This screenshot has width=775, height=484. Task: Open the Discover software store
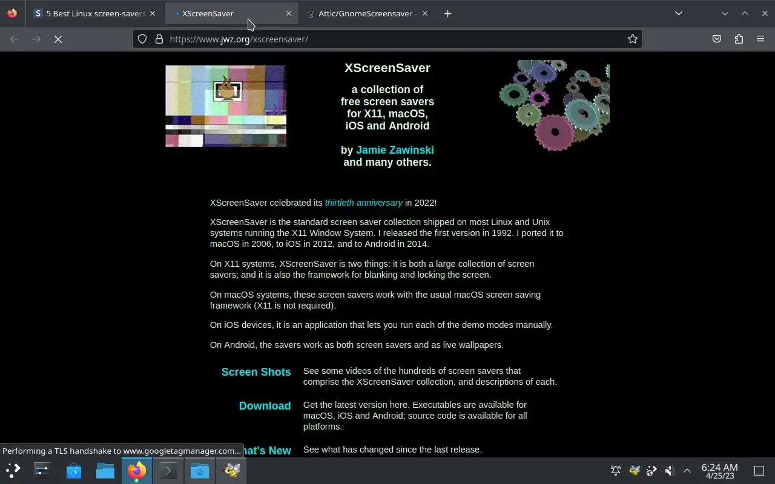pos(74,470)
